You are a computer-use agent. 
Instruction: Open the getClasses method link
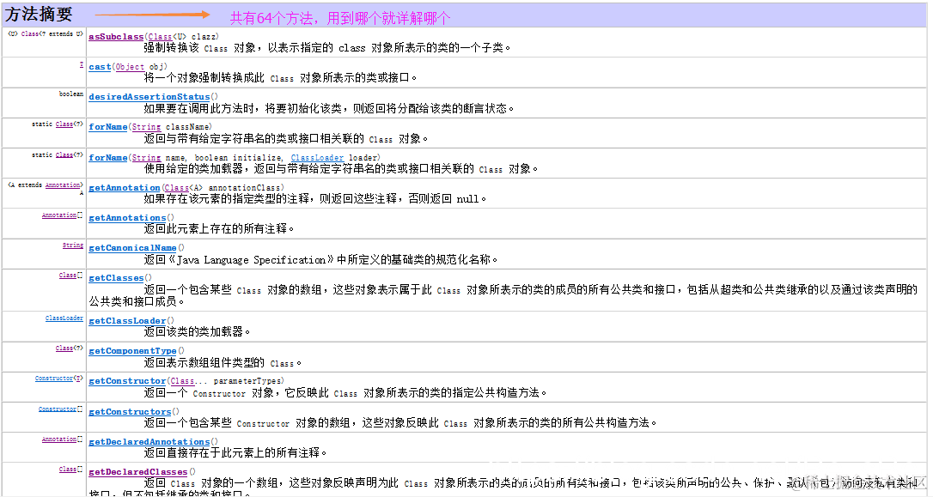(116, 278)
